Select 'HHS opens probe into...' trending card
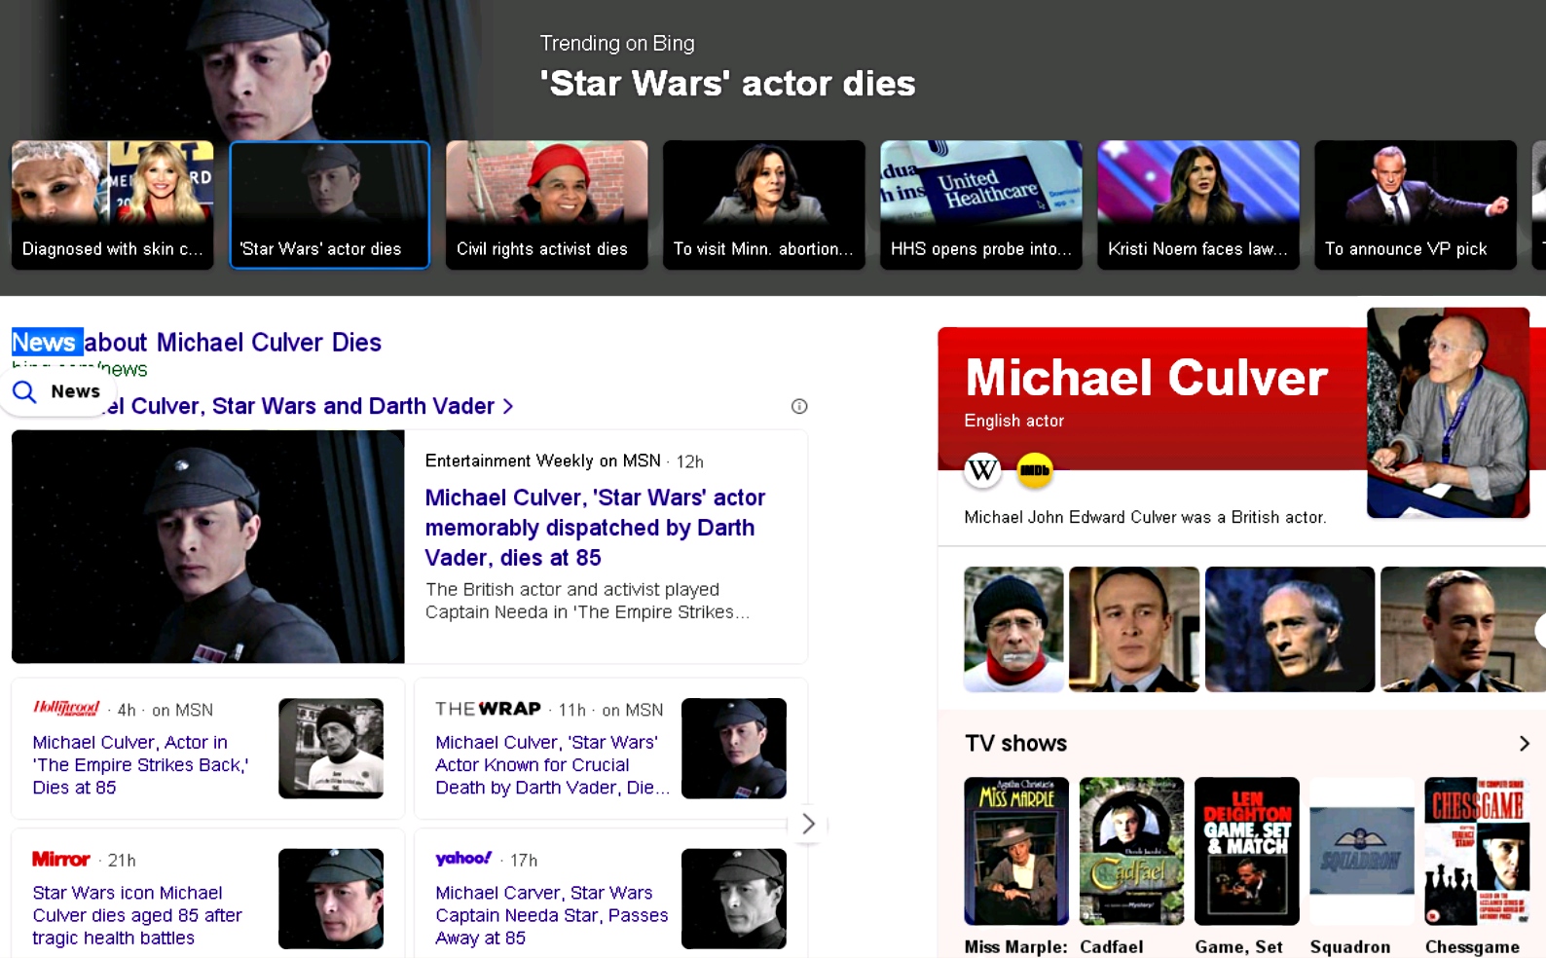Viewport: 1546px width, 958px height. [980, 204]
